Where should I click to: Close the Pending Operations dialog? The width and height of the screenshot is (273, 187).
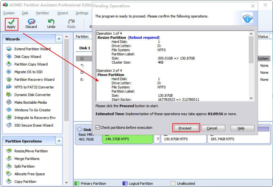tap(253, 6)
